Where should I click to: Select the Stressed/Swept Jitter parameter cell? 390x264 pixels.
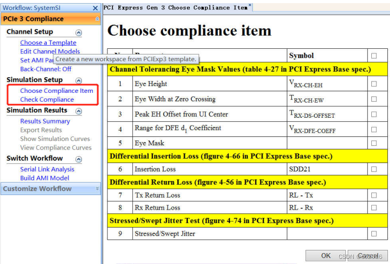click(210, 233)
